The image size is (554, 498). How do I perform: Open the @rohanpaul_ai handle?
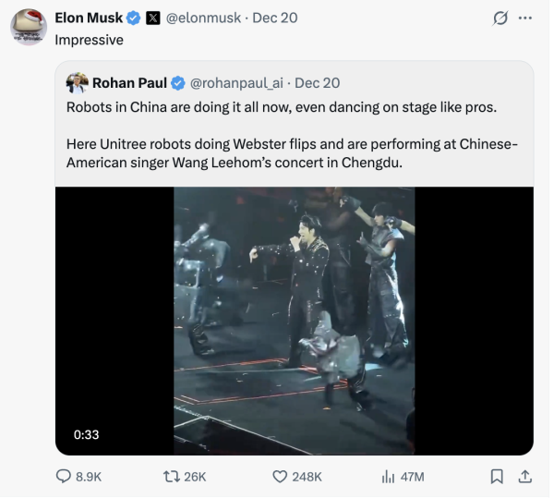[x=236, y=83]
